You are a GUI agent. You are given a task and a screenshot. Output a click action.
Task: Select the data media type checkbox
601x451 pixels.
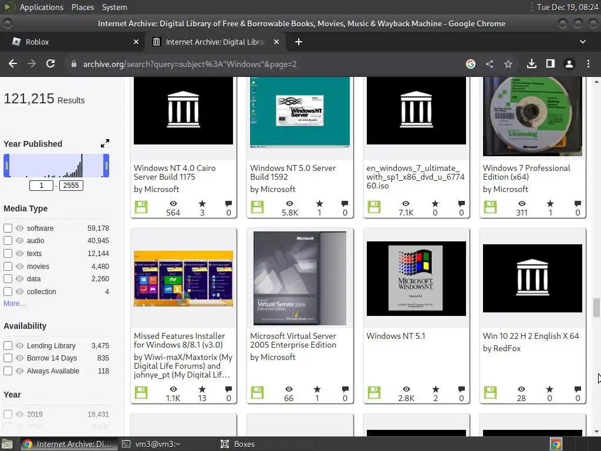pos(8,279)
